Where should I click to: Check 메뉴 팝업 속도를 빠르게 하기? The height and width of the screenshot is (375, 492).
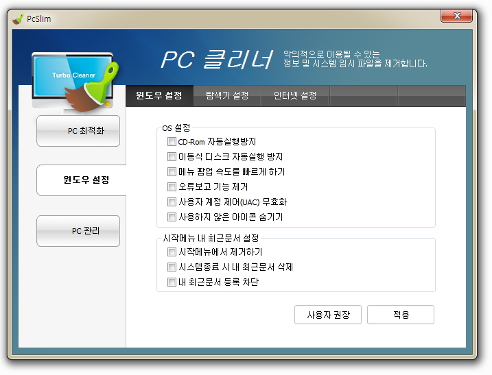(172, 172)
